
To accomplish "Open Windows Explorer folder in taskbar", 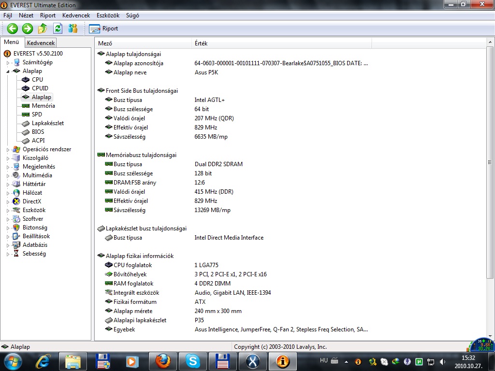I will (73, 361).
